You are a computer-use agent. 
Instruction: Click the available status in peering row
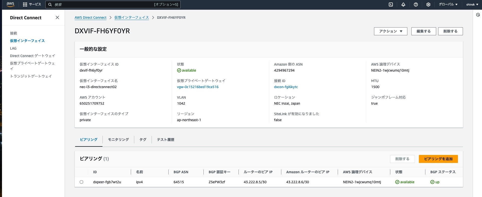(405, 182)
